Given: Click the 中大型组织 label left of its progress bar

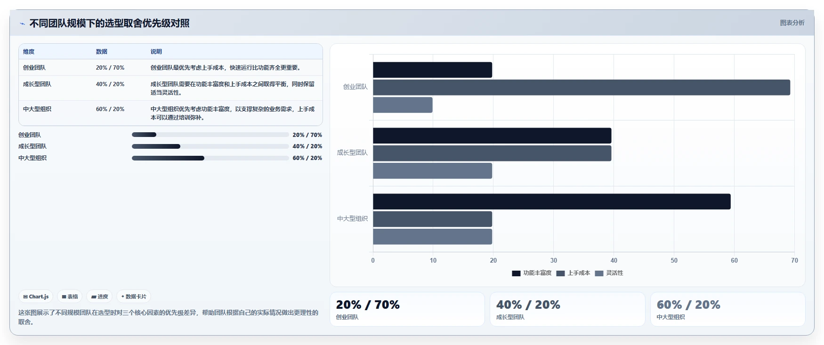Looking at the screenshot, I should pos(32,158).
